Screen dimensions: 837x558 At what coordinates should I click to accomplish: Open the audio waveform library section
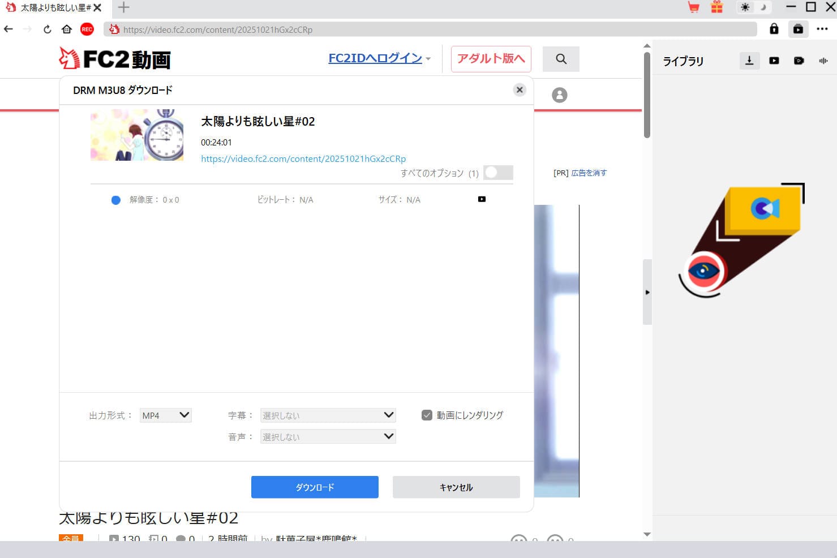click(823, 61)
